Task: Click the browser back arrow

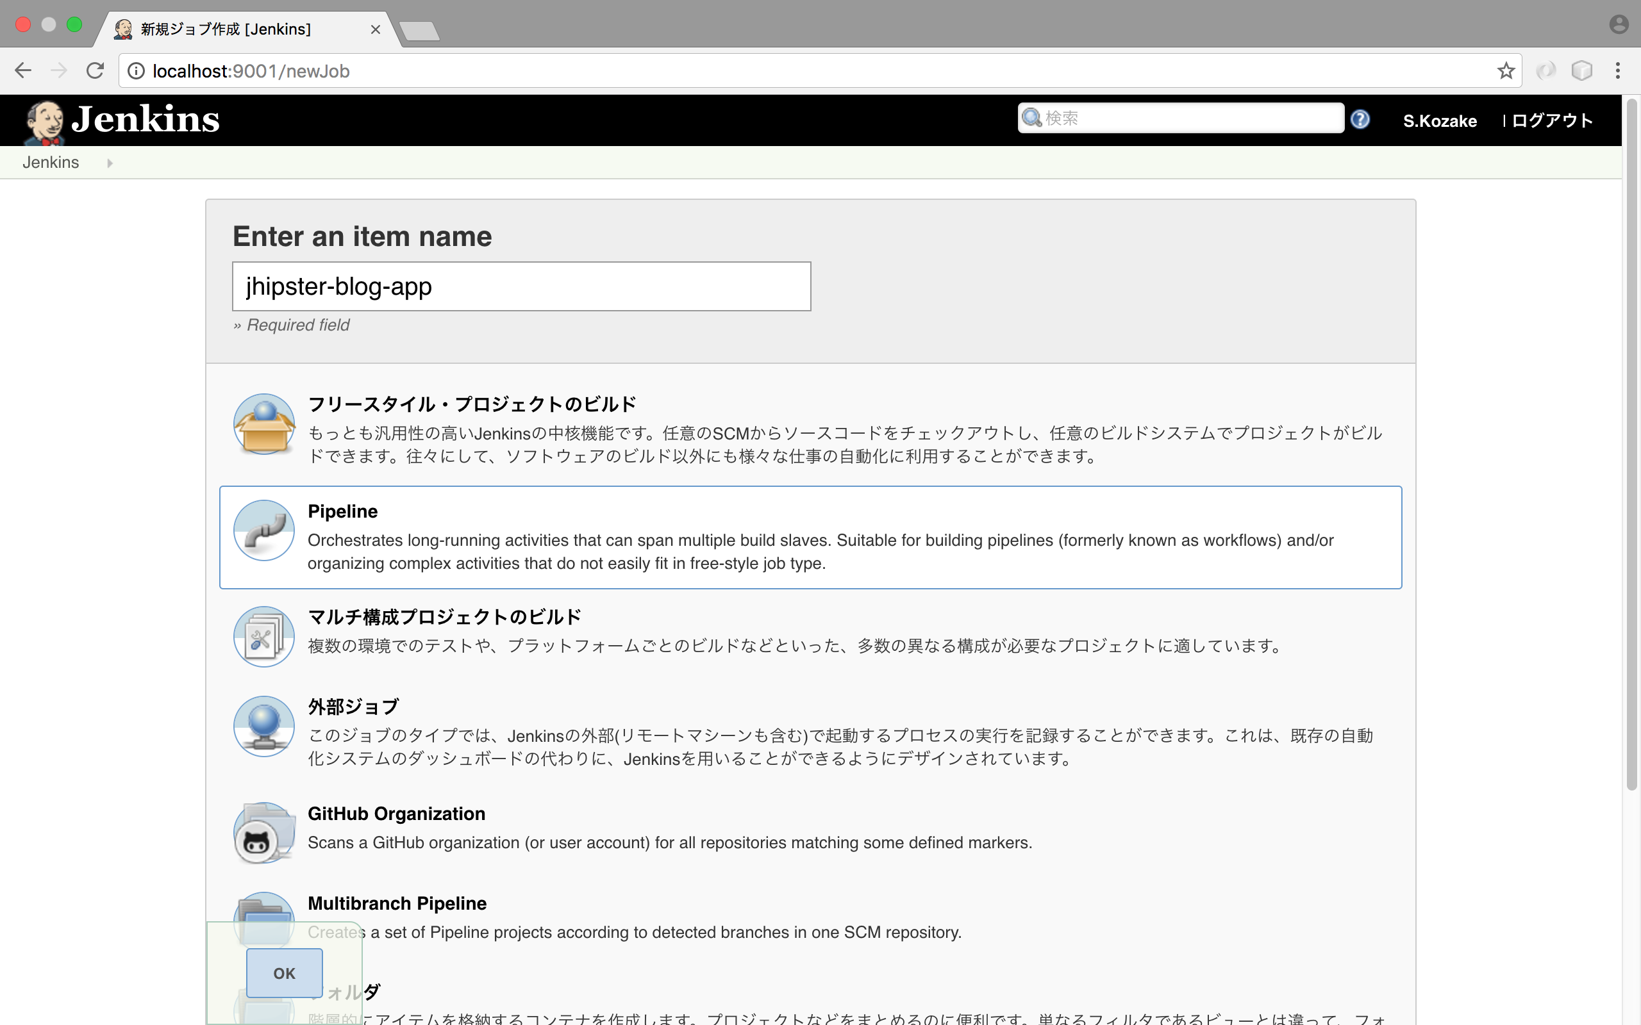Action: (x=22, y=70)
